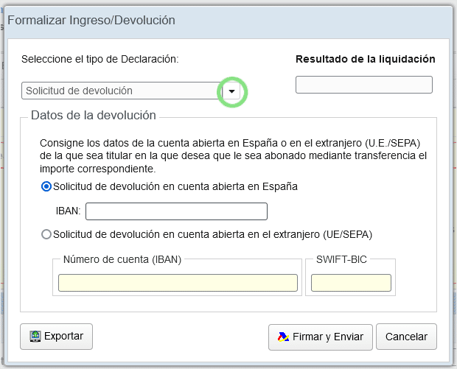Image resolution: width=457 pixels, height=369 pixels.
Task: Select refund to foreign account (UE/SEPA)
Action: point(46,234)
